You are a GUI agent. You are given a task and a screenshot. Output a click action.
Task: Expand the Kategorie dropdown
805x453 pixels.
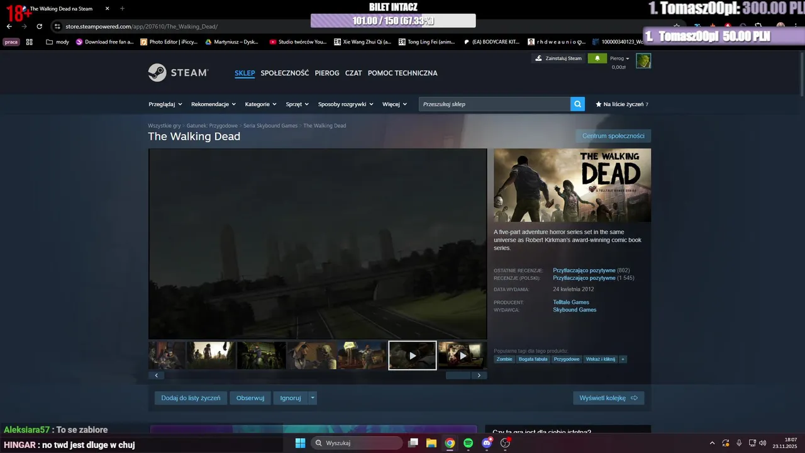pos(261,104)
